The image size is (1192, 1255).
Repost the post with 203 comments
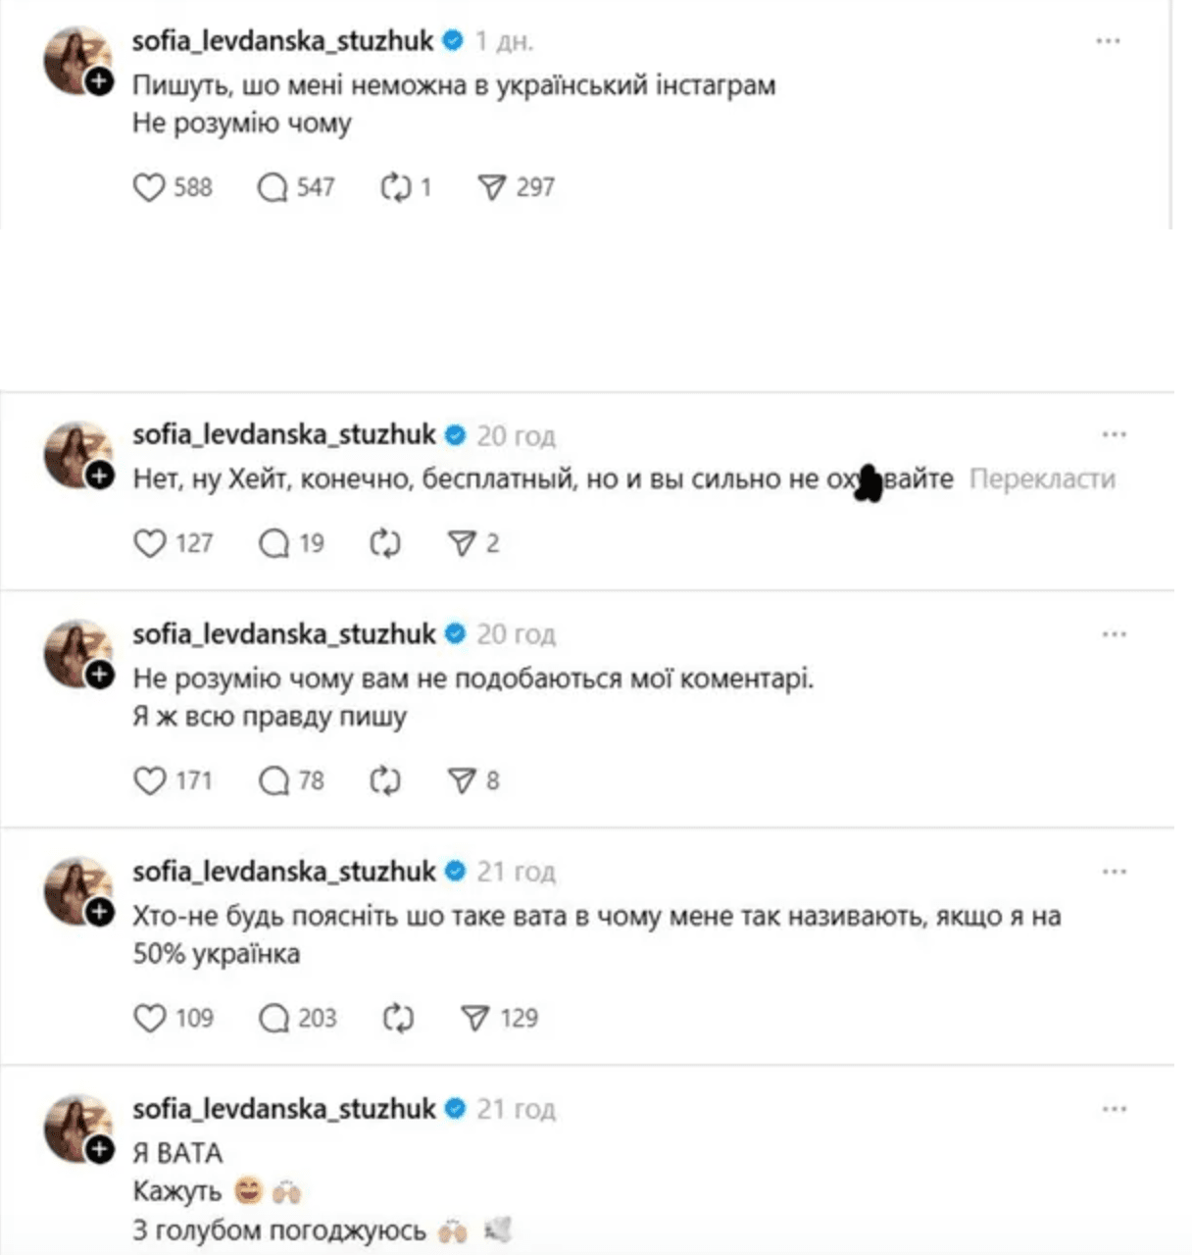pos(398,1019)
